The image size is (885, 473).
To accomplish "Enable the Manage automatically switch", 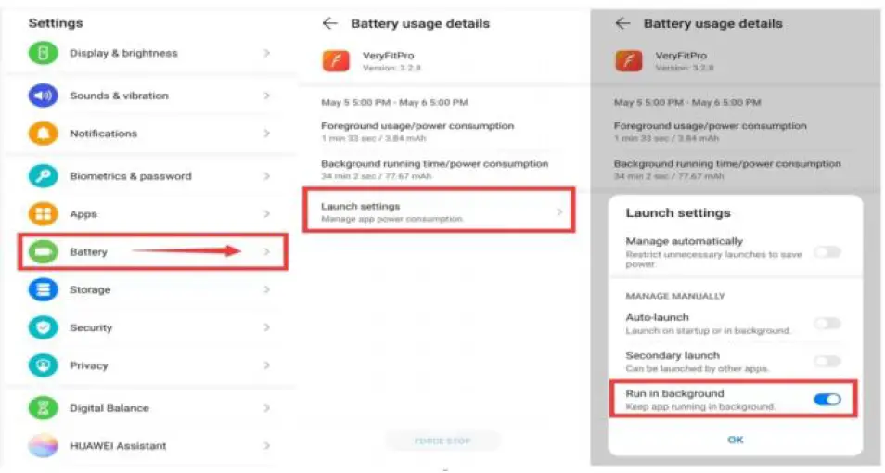I will pos(827,251).
